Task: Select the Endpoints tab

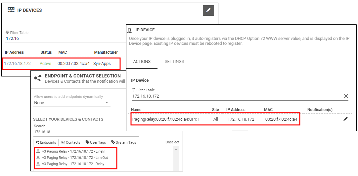Action: point(46,142)
